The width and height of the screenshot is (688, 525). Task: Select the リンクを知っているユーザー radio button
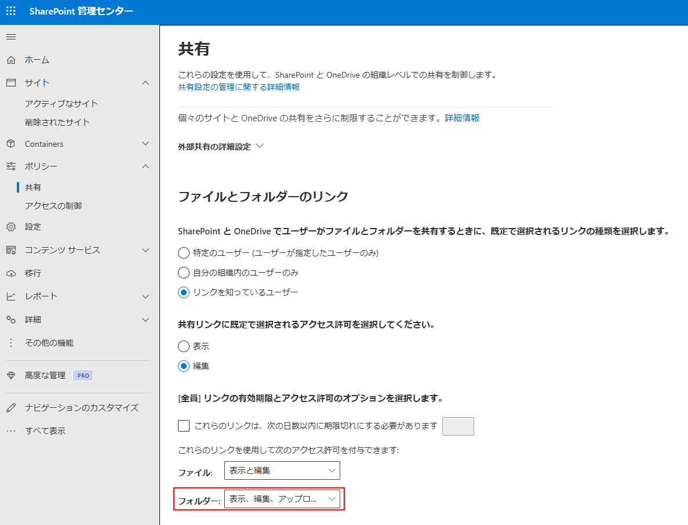click(x=183, y=292)
